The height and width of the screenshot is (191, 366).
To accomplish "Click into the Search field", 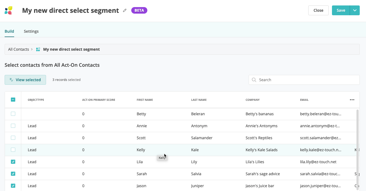I will 304,80.
